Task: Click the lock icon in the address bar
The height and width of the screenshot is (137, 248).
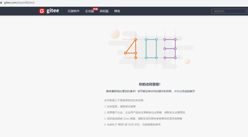Action: tap(1, 2)
